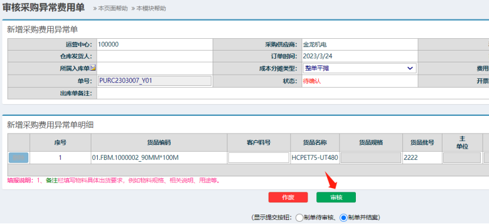
Task: Click the green 审核 button
Action: [336, 197]
